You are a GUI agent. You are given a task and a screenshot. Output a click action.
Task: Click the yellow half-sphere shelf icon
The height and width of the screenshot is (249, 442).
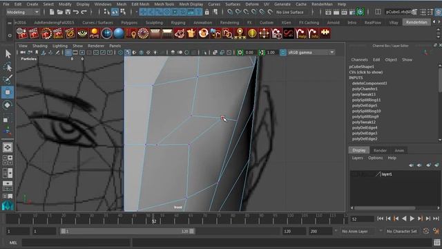coord(252,33)
